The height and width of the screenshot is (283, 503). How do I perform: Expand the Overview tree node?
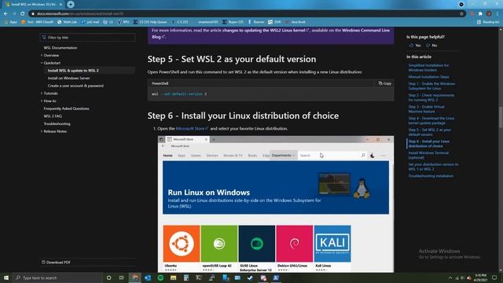point(42,55)
